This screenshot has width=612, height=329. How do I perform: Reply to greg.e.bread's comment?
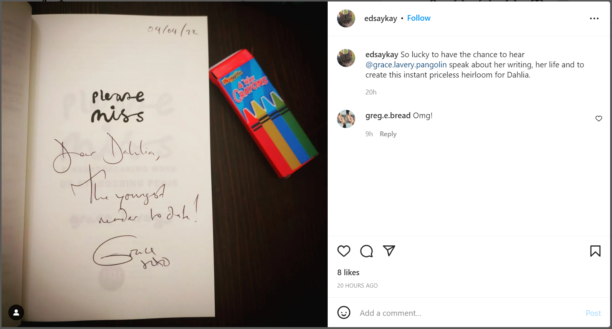click(x=388, y=134)
